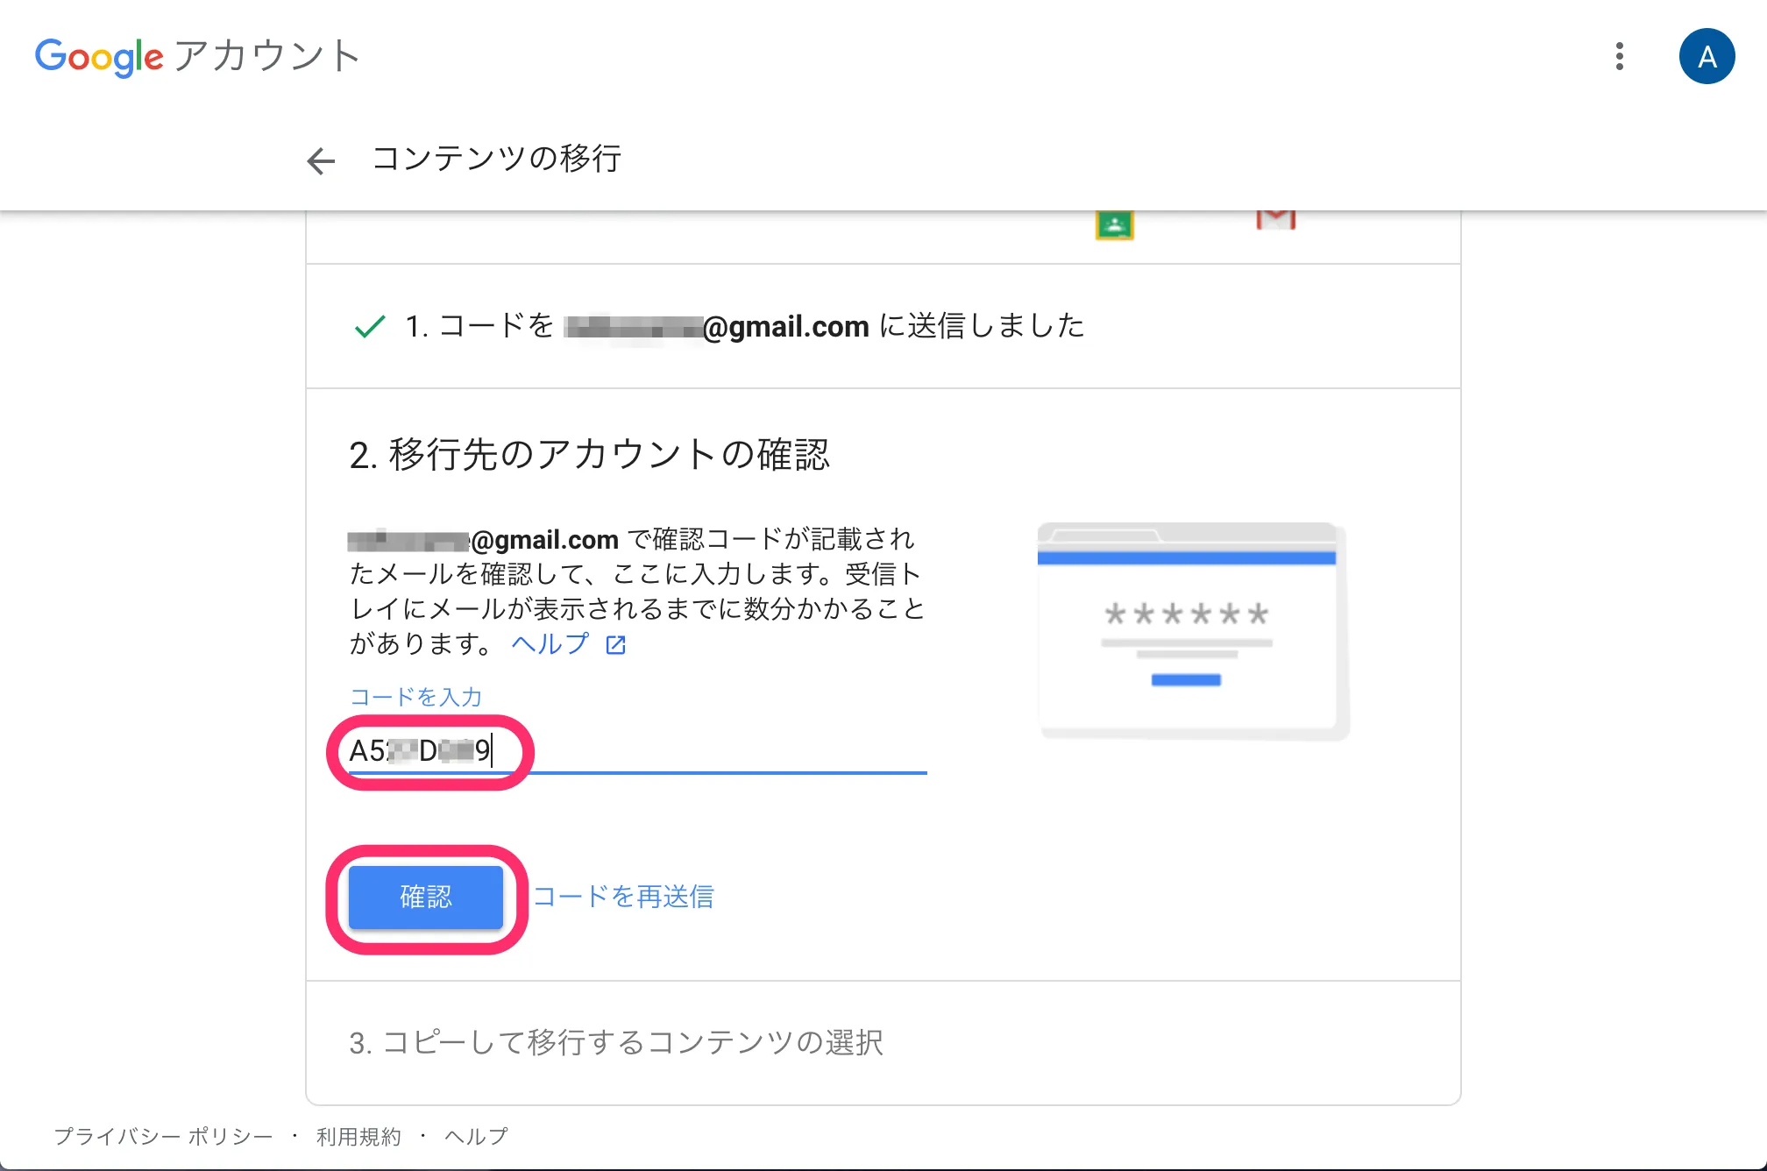Screen dimensions: 1767x1171
Task: Open the ヘルプ link in the instructions
Action: [550, 644]
